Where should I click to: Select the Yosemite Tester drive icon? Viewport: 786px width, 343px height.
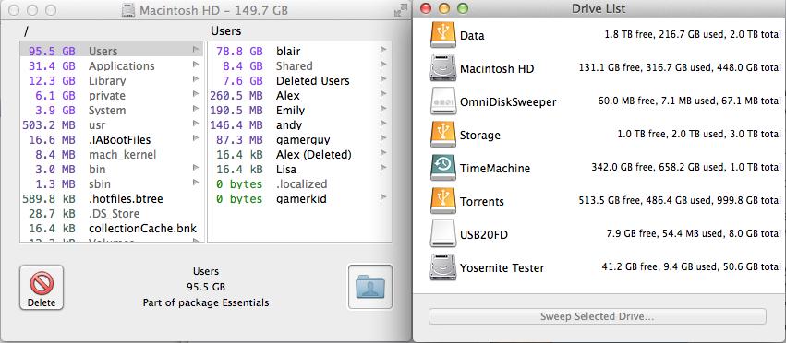click(442, 267)
